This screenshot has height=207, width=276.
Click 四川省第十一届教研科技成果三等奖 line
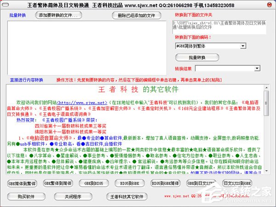tap(70, 126)
